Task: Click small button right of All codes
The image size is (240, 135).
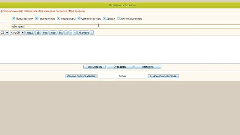Action: (92, 33)
